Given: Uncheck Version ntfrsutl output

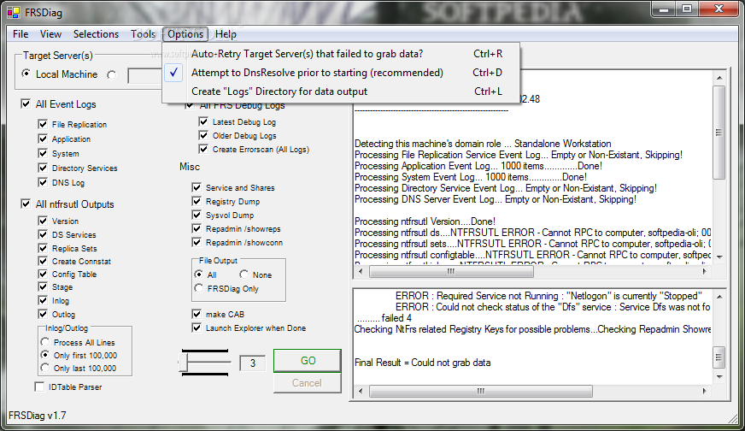Looking at the screenshot, I should point(43,221).
